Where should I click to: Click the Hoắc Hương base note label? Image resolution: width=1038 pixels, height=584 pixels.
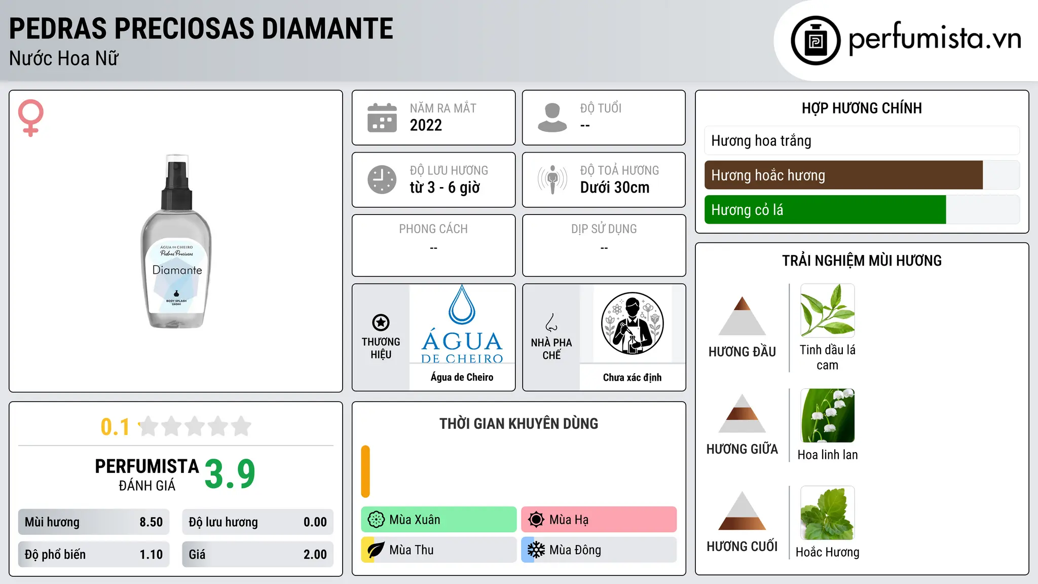click(828, 552)
